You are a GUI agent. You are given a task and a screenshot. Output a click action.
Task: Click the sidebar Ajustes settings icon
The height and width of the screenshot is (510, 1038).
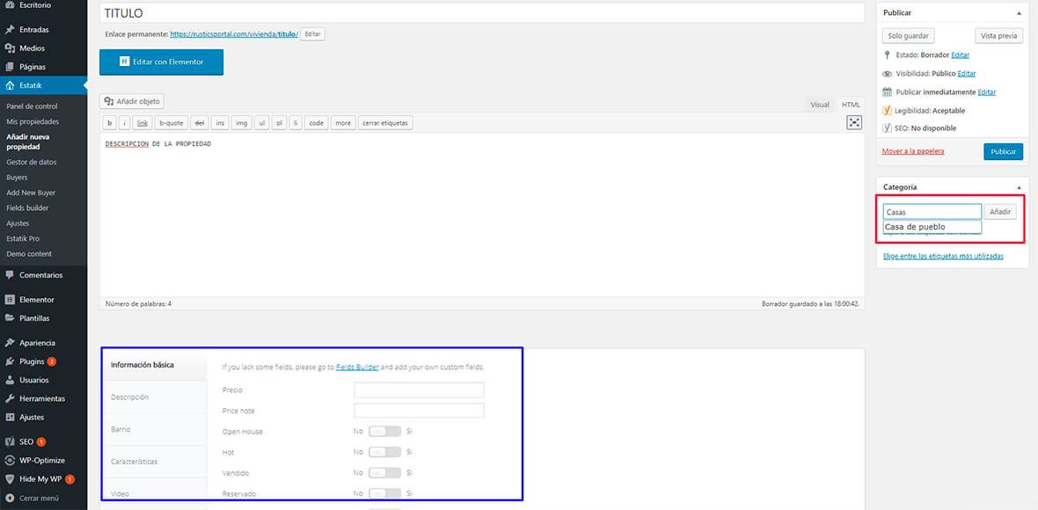10,418
